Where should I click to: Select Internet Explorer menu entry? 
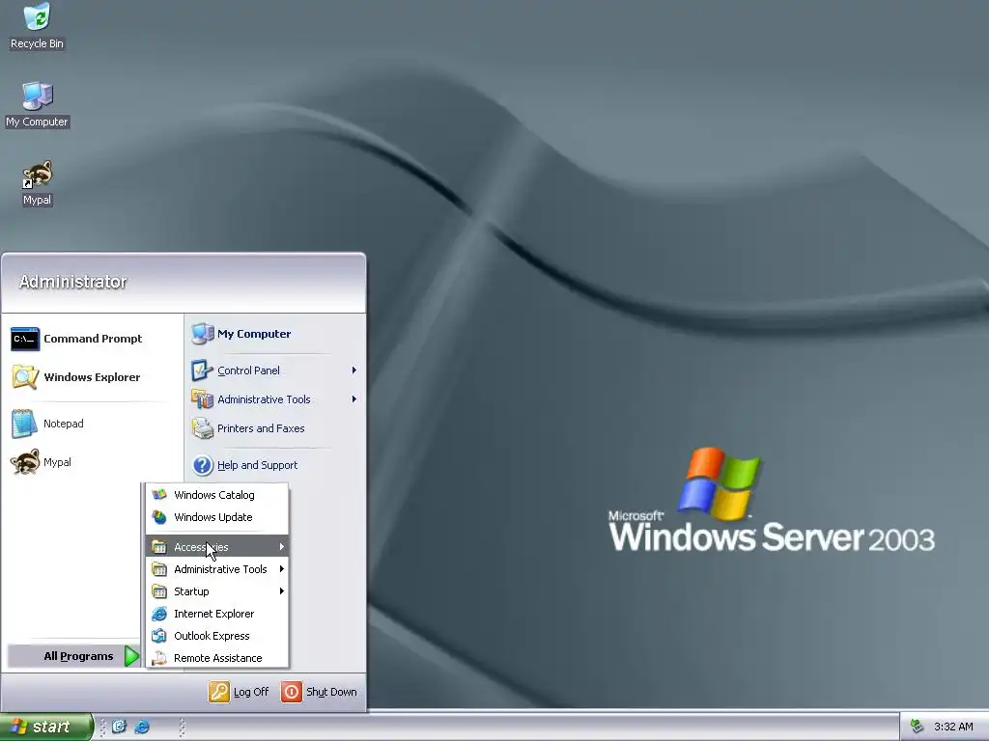coord(217,614)
